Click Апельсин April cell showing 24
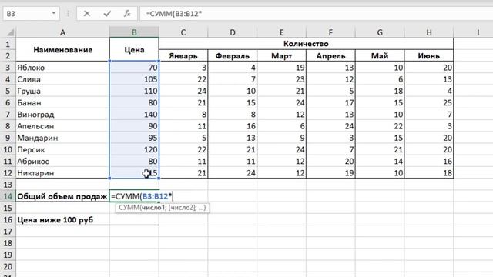This screenshot has height=277, width=493. [330, 126]
